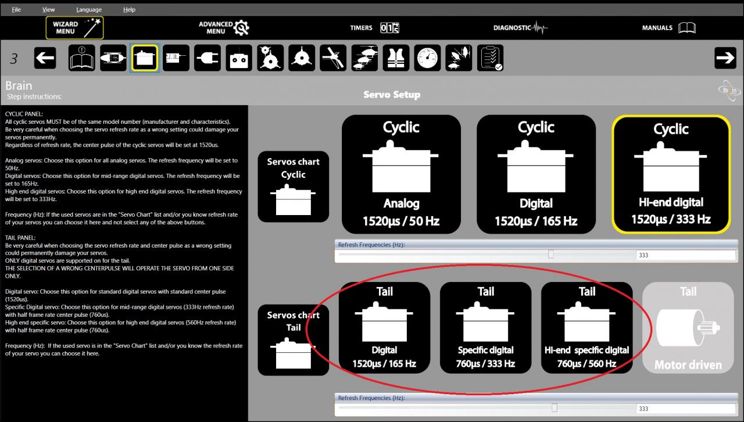Image resolution: width=744 pixels, height=422 pixels.
Task: Choose Tail Hi-end specific digital 560 Hz
Action: (586, 327)
